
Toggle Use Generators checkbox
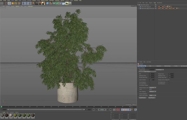pyautogui.click(x=150, y=84)
